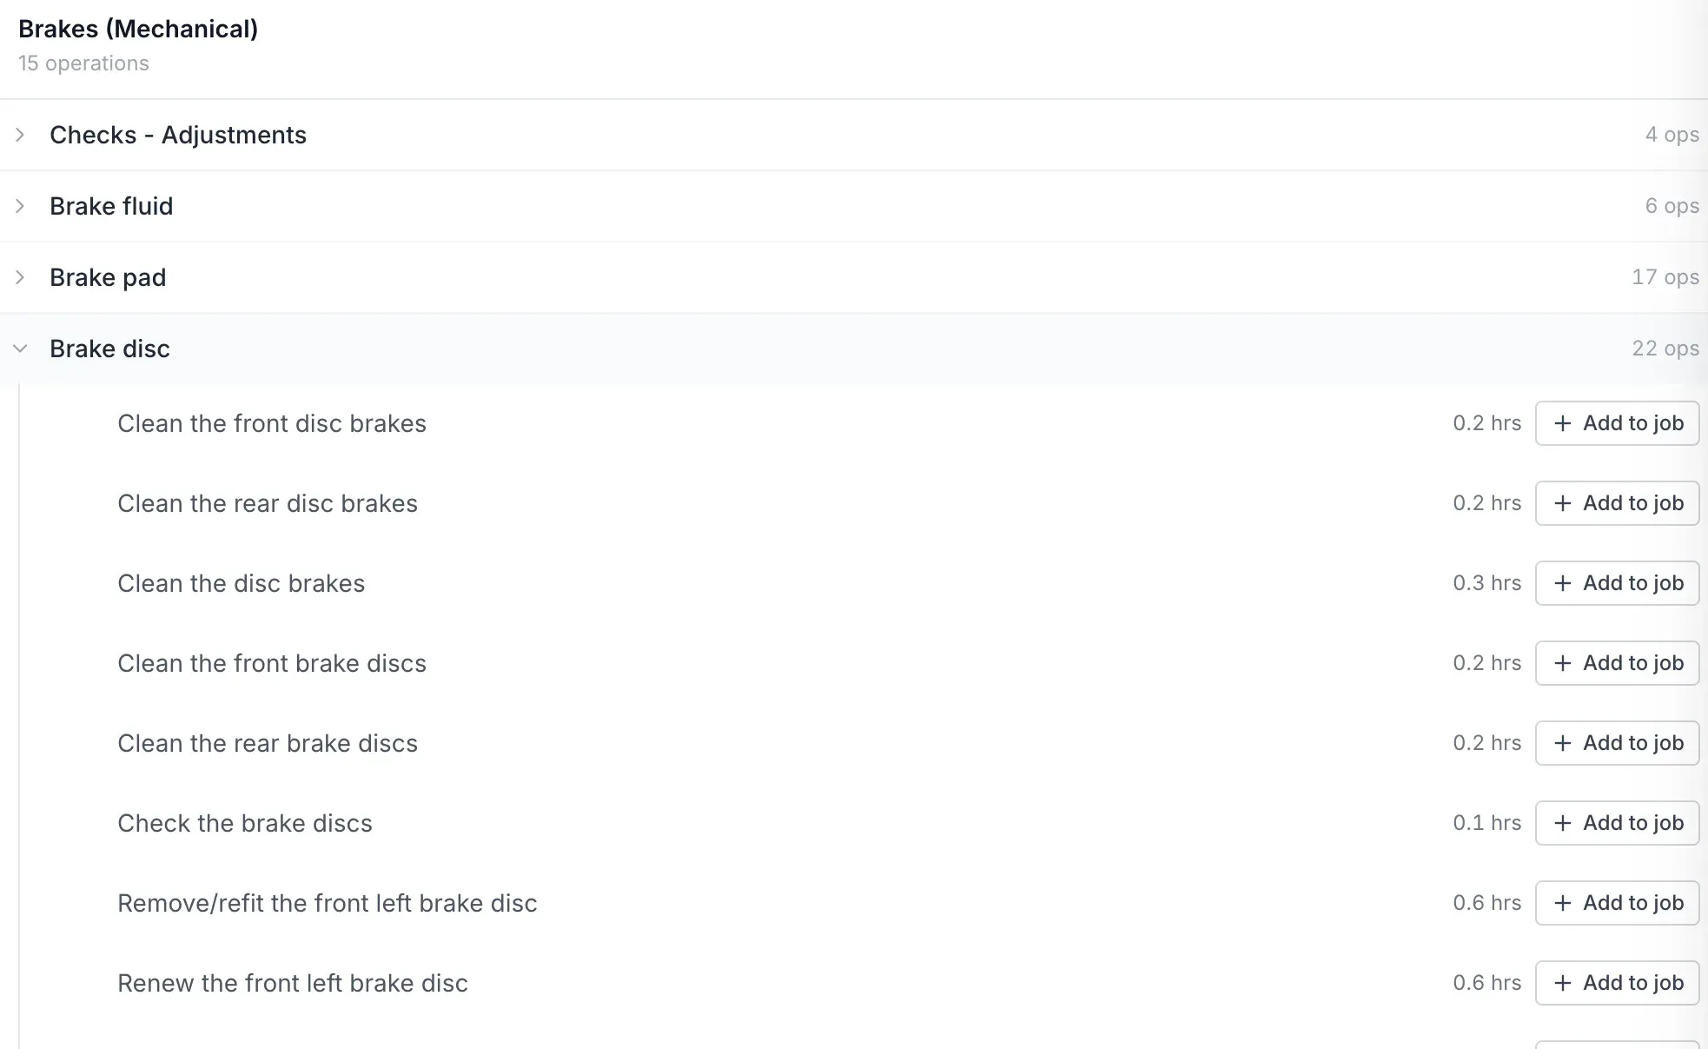This screenshot has width=1708, height=1049.
Task: Click 'Remove/refit the front left brake disc' text
Action: pos(328,903)
